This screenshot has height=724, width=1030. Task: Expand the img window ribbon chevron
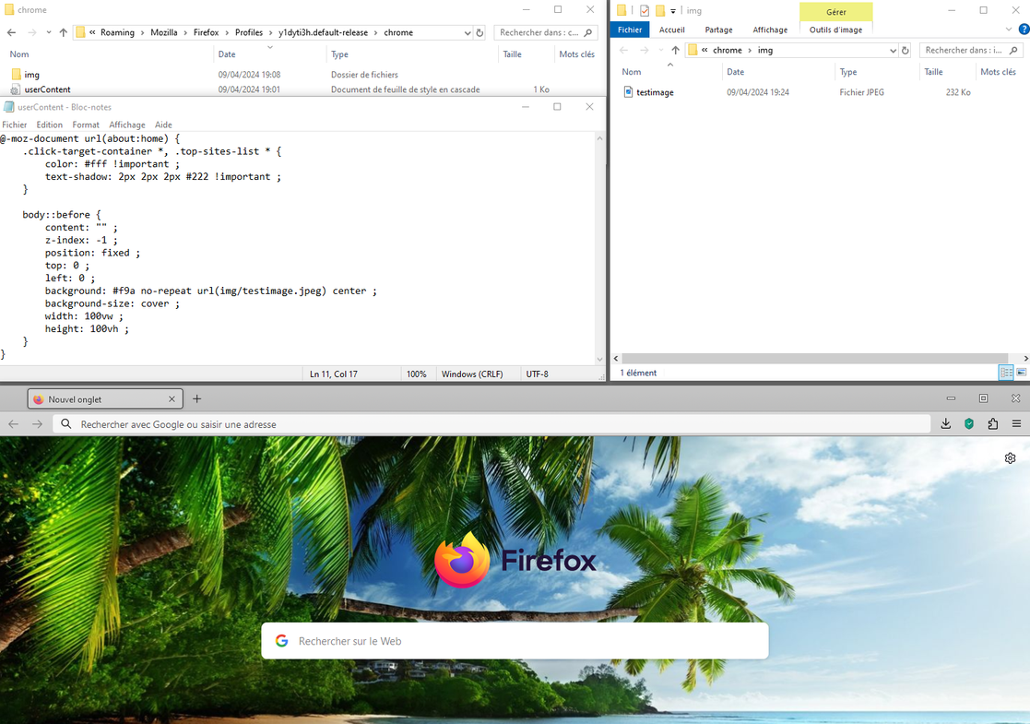1008,30
